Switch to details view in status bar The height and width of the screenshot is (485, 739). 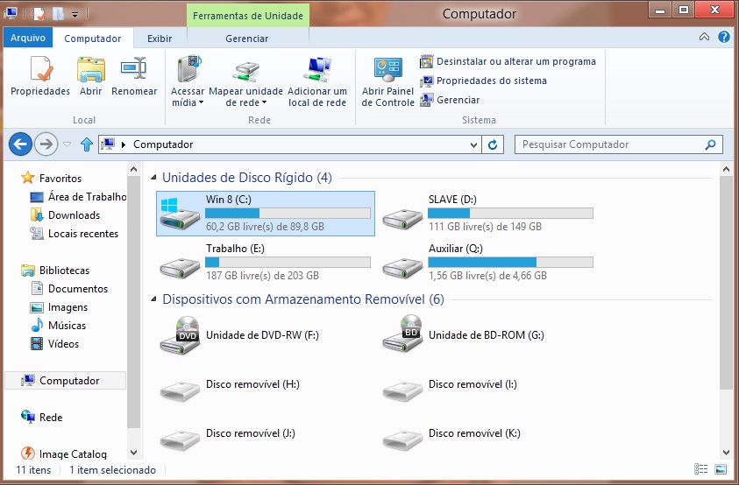pos(700,470)
